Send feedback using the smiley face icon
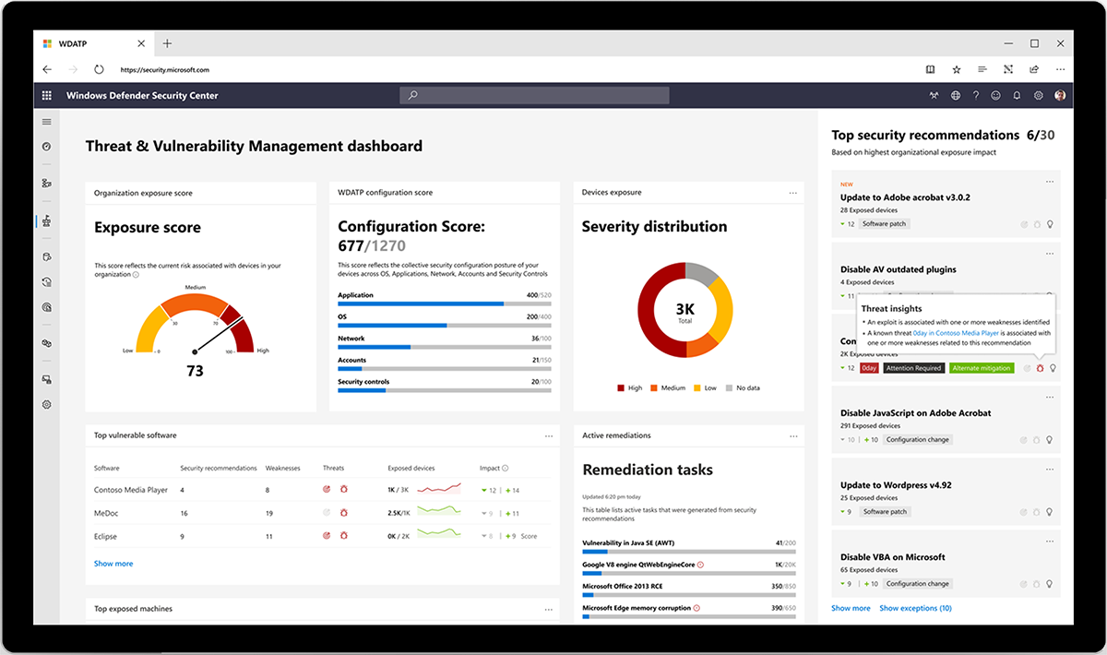1107x655 pixels. click(x=995, y=95)
